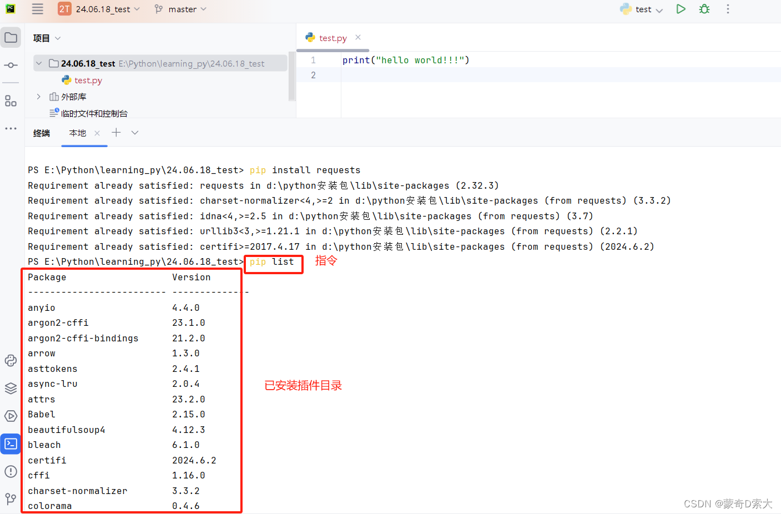Open the terminal tab options dropdown
781x514 pixels.
(x=135, y=133)
